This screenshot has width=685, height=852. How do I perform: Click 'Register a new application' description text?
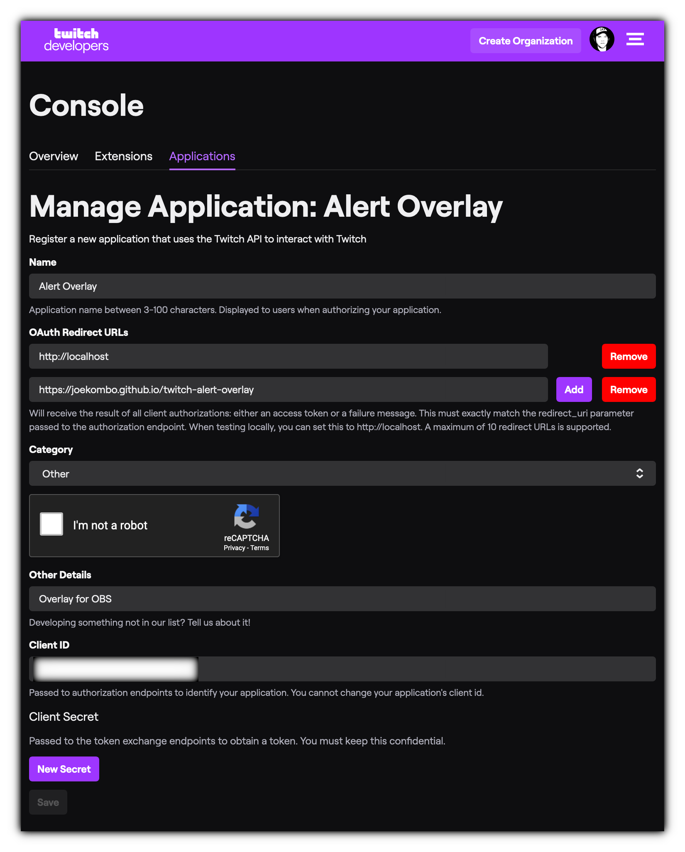click(x=198, y=239)
